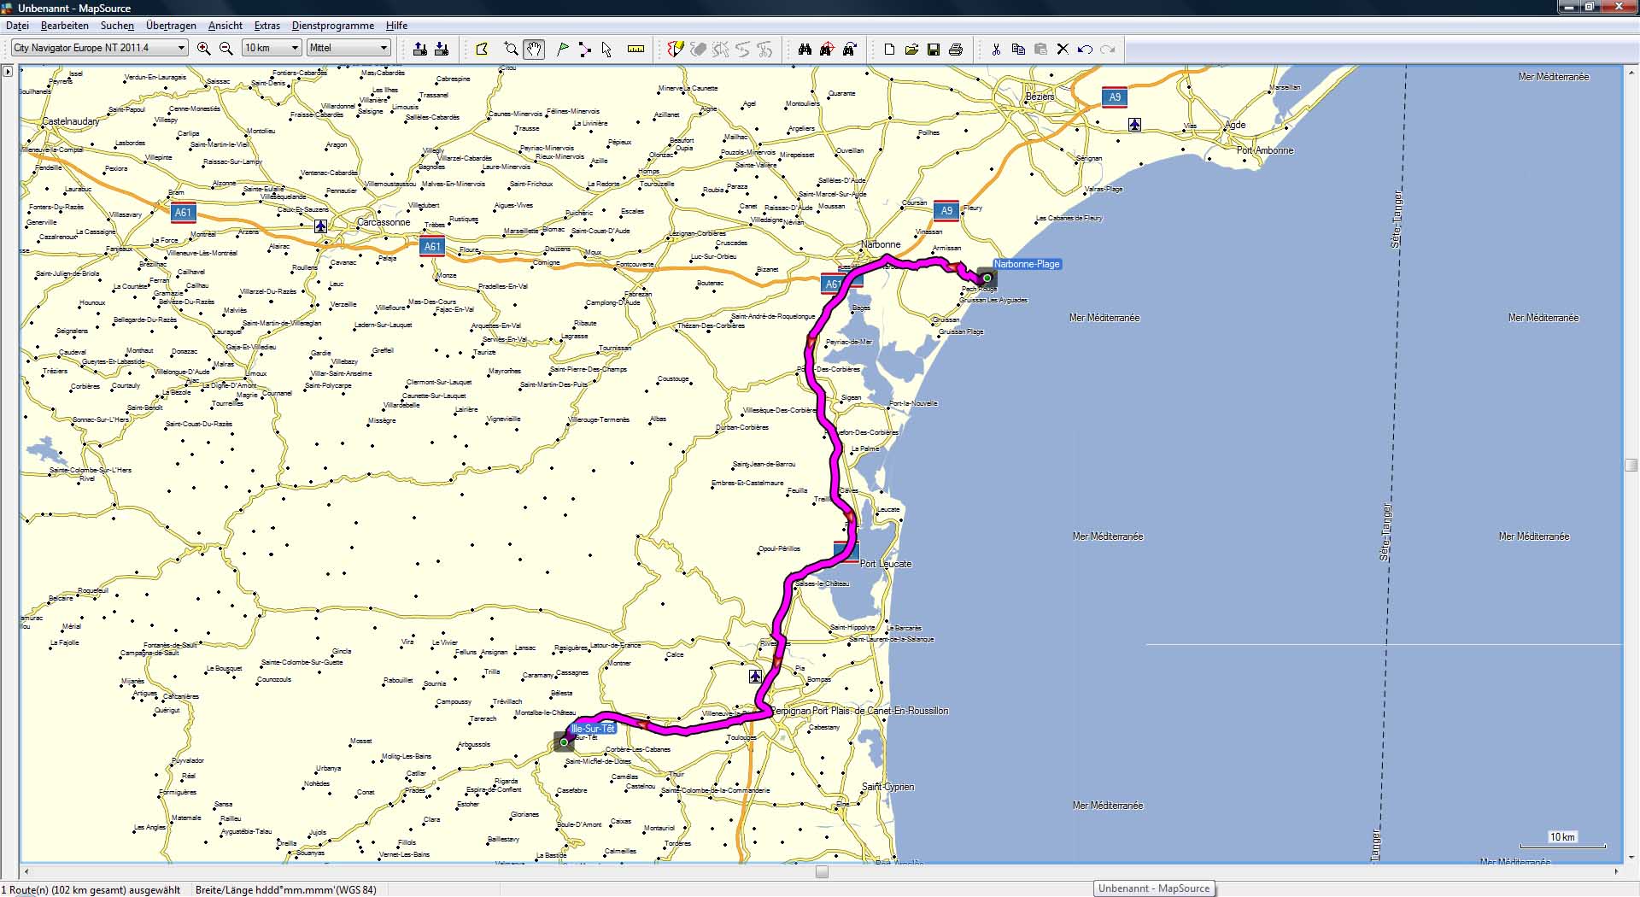Select the Zoom tool icon
This screenshot has width=1640, height=897.
pos(511,49)
